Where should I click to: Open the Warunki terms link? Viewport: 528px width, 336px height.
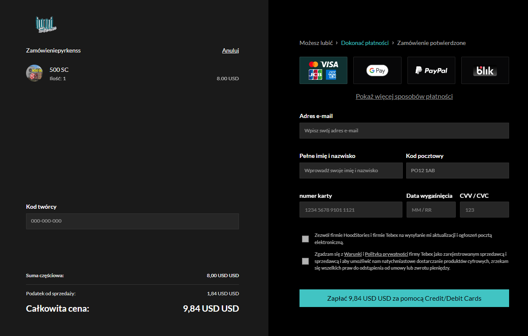[353, 254]
